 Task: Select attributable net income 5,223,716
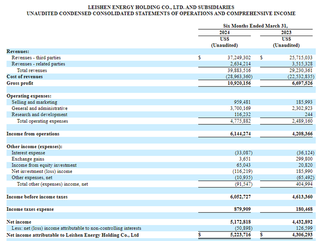coord(240,235)
